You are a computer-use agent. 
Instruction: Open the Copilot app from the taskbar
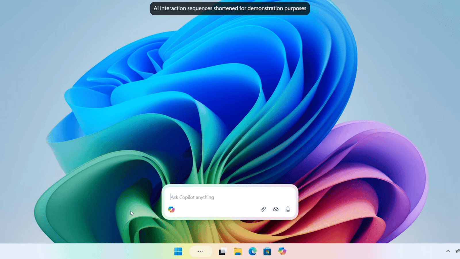click(x=282, y=252)
